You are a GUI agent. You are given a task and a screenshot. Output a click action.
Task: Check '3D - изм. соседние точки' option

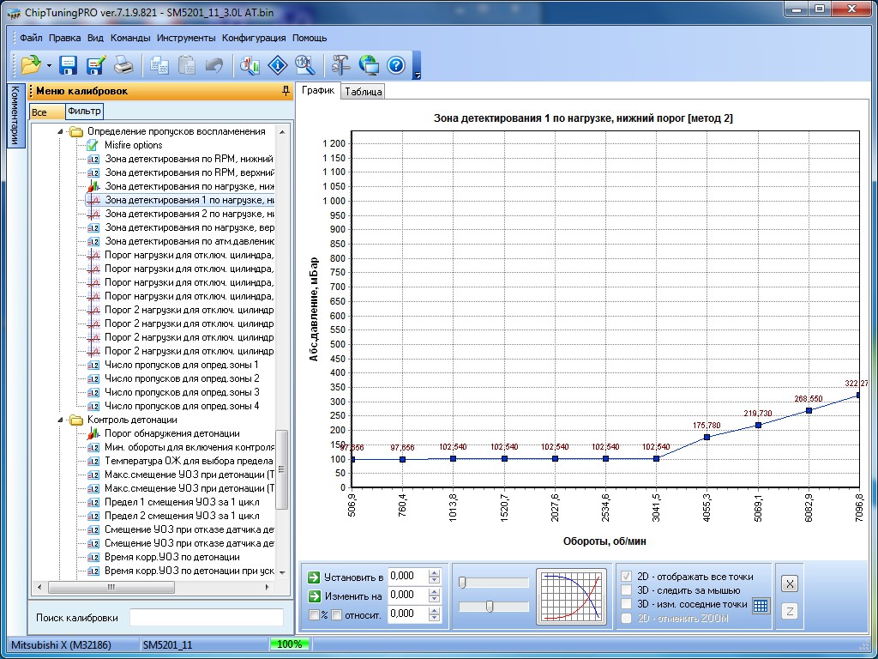(627, 604)
